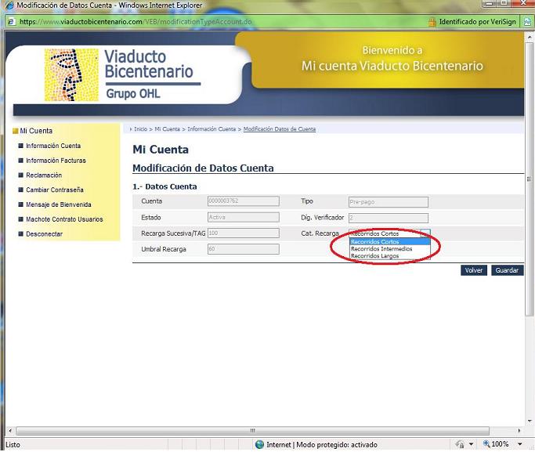The height and width of the screenshot is (452, 535).
Task: Click the Volver button
Action: pos(474,270)
